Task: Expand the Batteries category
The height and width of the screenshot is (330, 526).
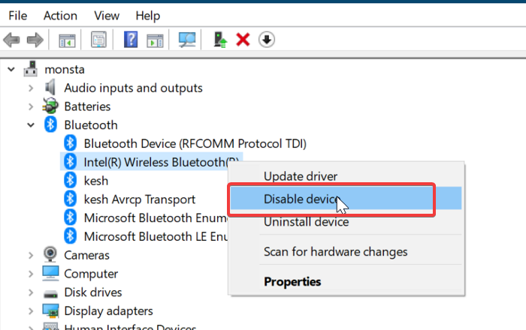Action: 31,106
